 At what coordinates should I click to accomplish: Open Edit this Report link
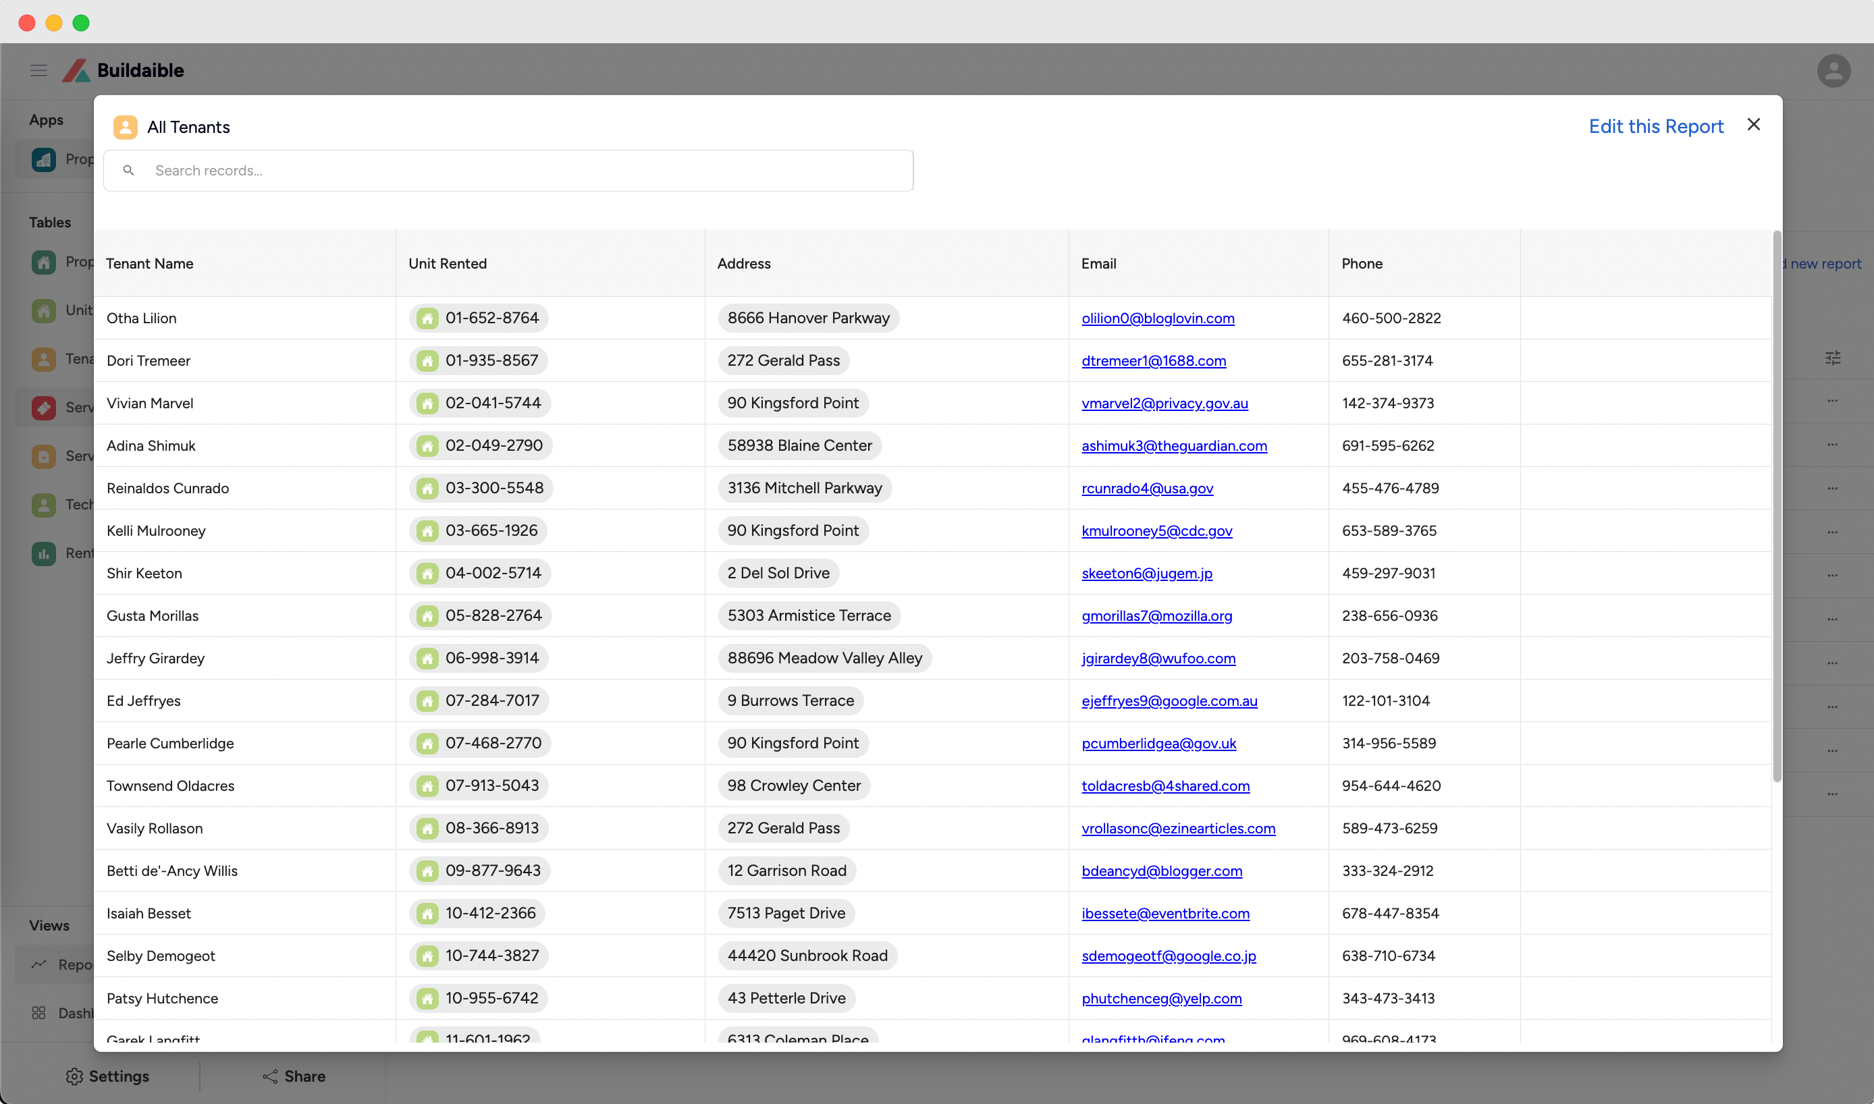pyautogui.click(x=1655, y=126)
